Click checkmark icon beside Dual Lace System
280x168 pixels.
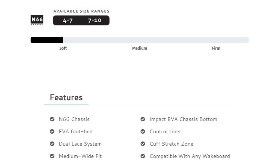[x=52, y=144]
